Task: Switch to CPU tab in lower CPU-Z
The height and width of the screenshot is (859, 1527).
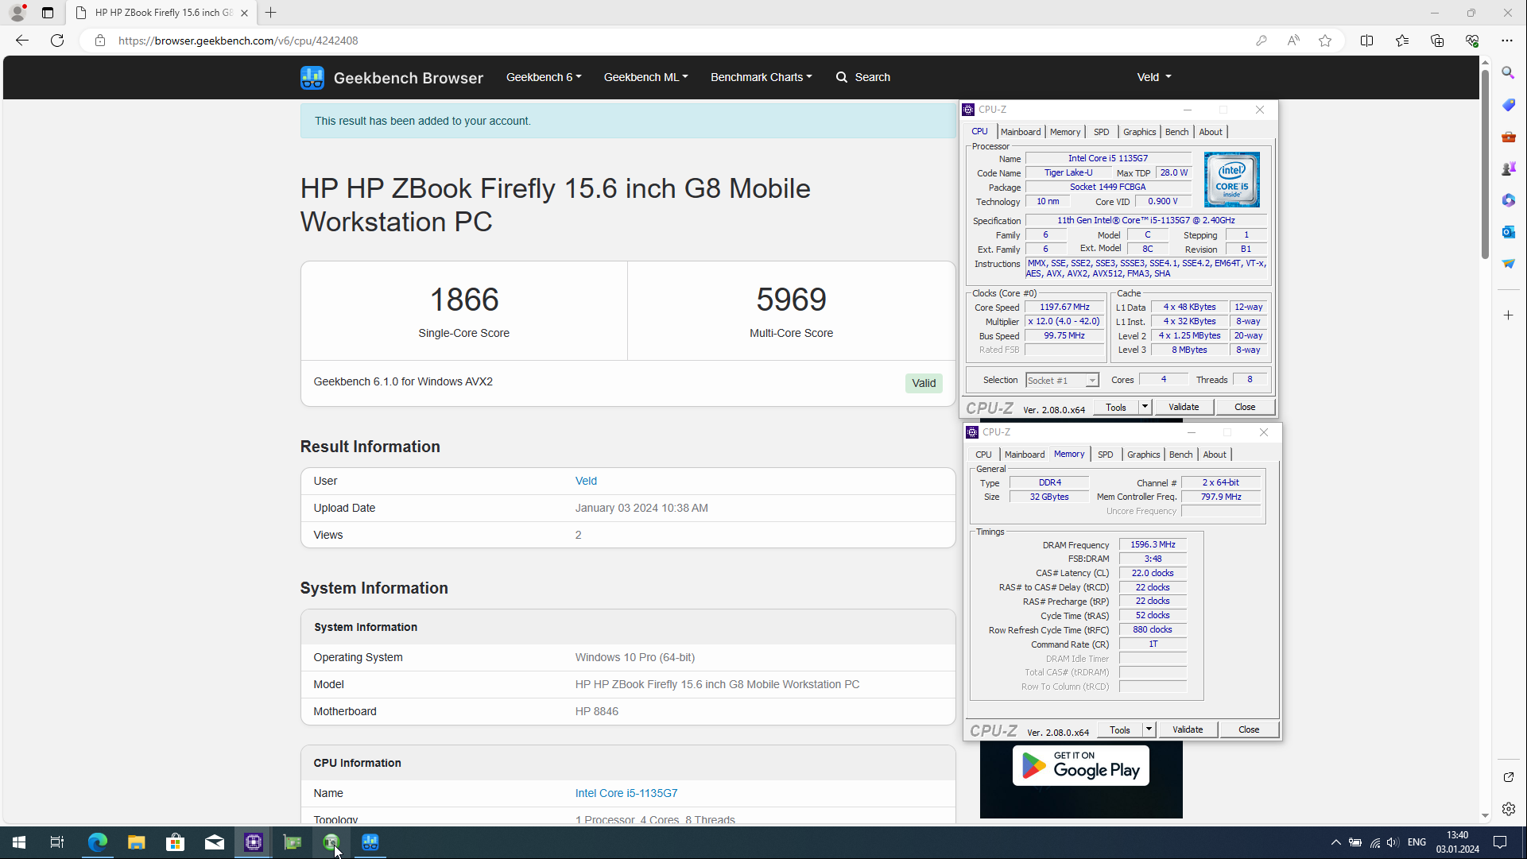Action: tap(983, 455)
